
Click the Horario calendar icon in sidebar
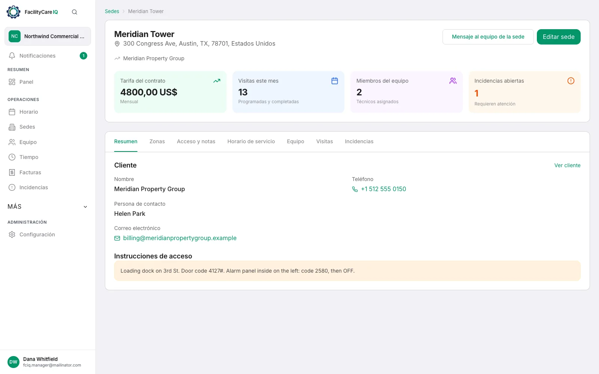(x=12, y=112)
